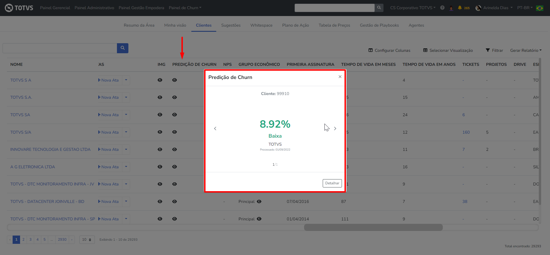Open Painel Gerencial menu

tap(55, 8)
